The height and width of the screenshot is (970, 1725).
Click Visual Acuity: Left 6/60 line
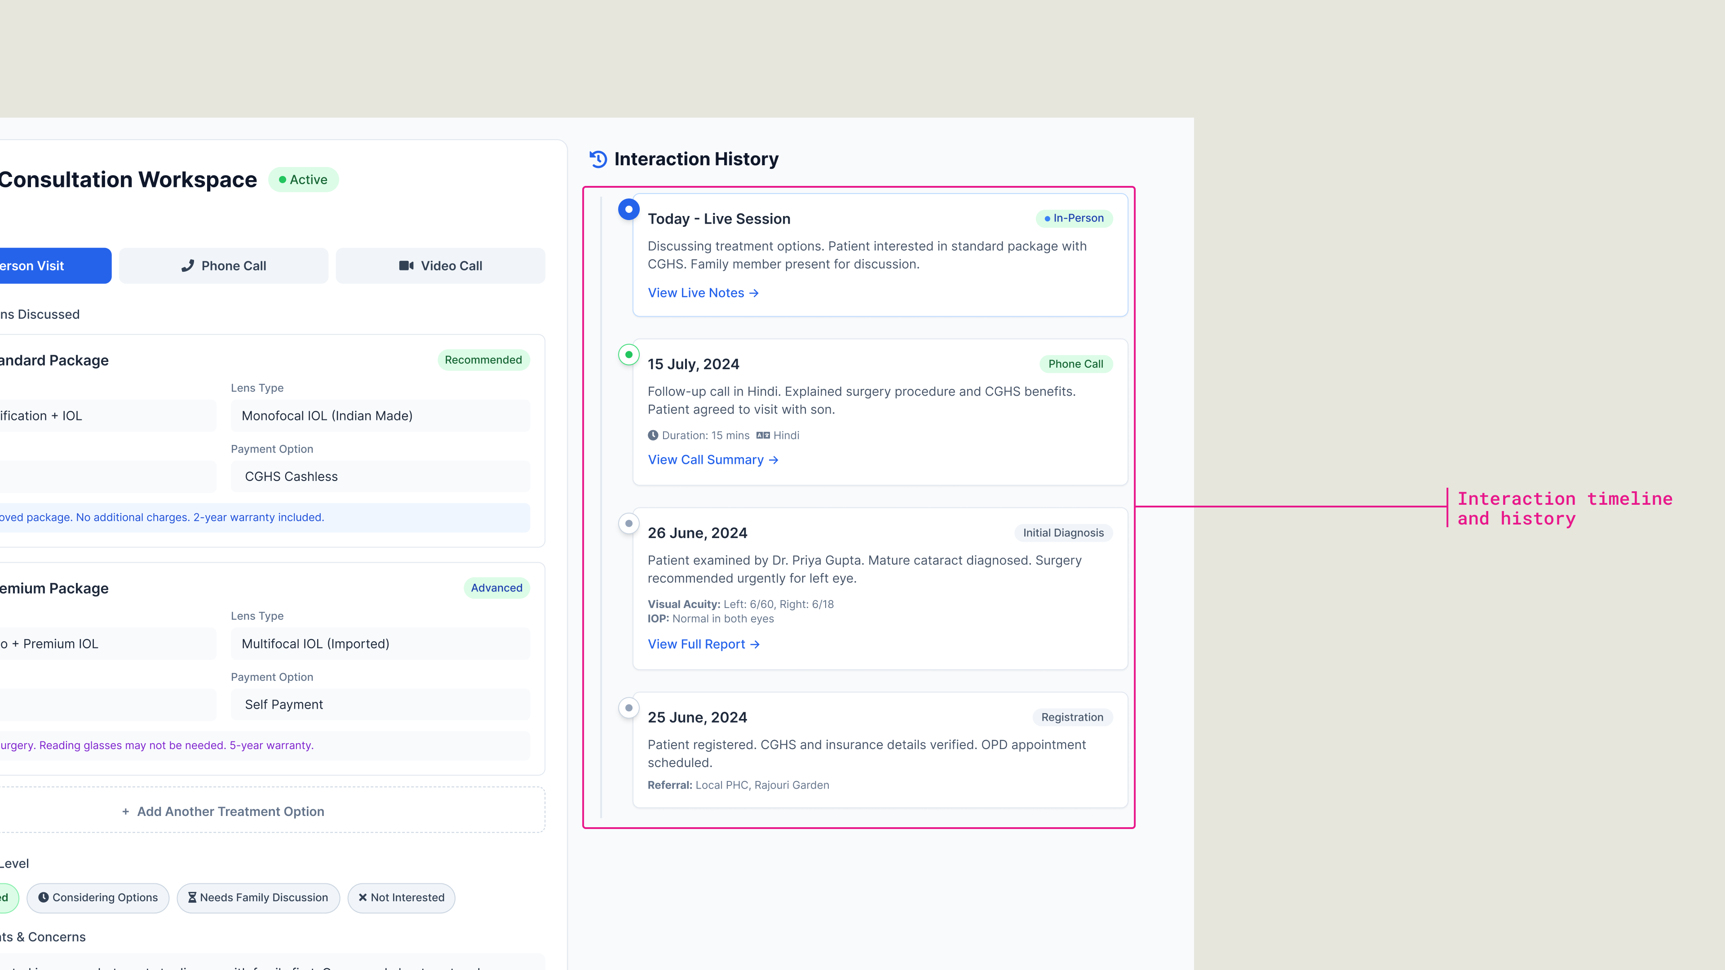click(741, 604)
